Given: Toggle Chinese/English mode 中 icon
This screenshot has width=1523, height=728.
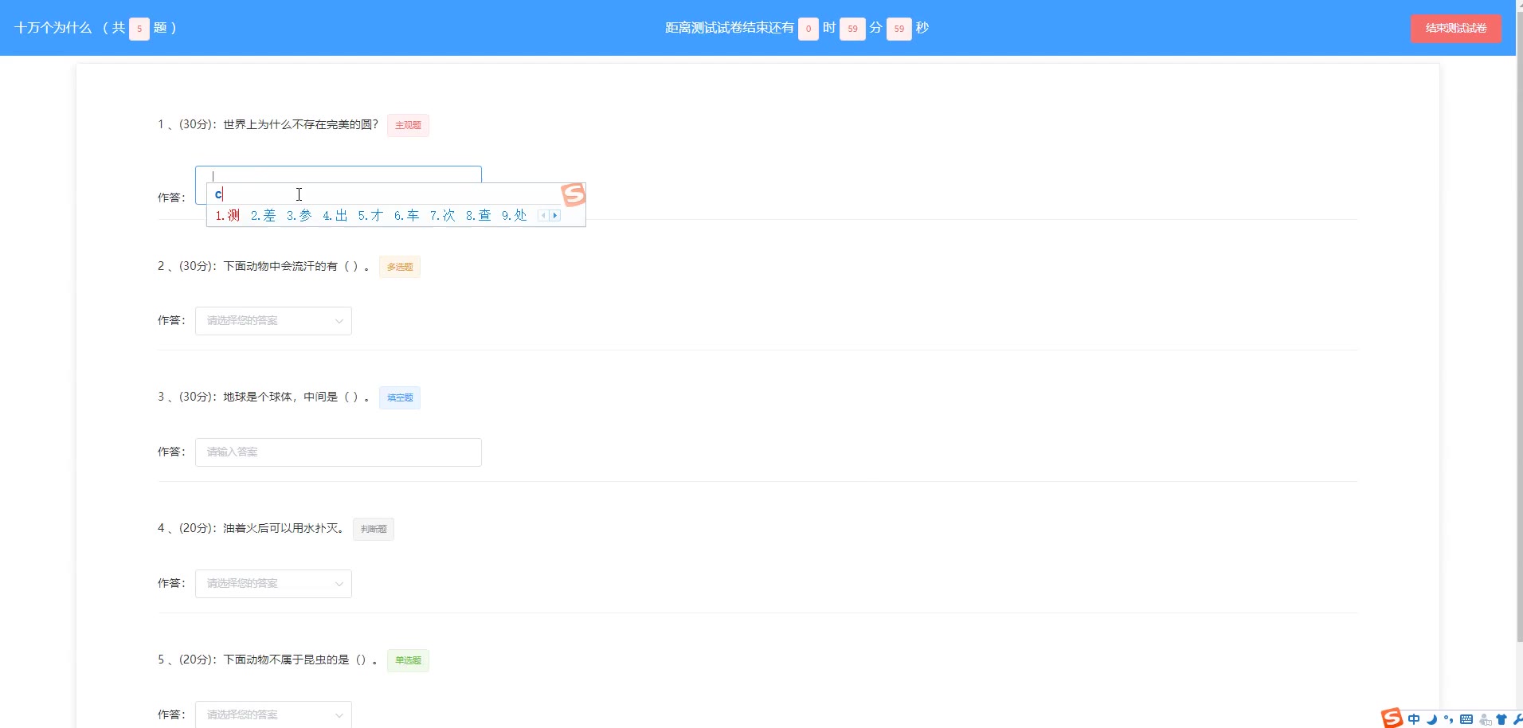Looking at the screenshot, I should click(1414, 719).
